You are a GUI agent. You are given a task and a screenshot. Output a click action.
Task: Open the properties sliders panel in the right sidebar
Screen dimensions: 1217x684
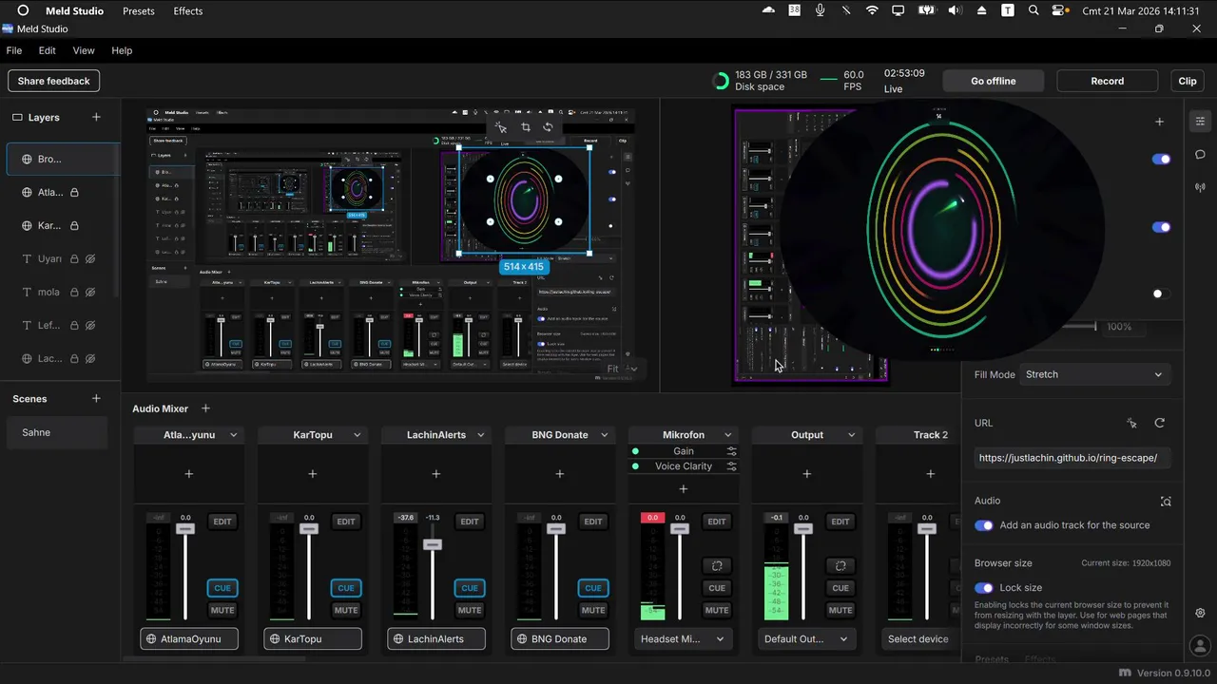tap(1200, 121)
